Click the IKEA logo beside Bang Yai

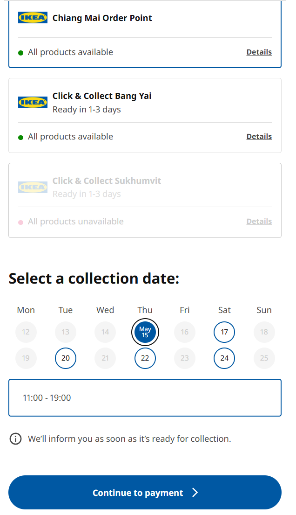coord(33,103)
